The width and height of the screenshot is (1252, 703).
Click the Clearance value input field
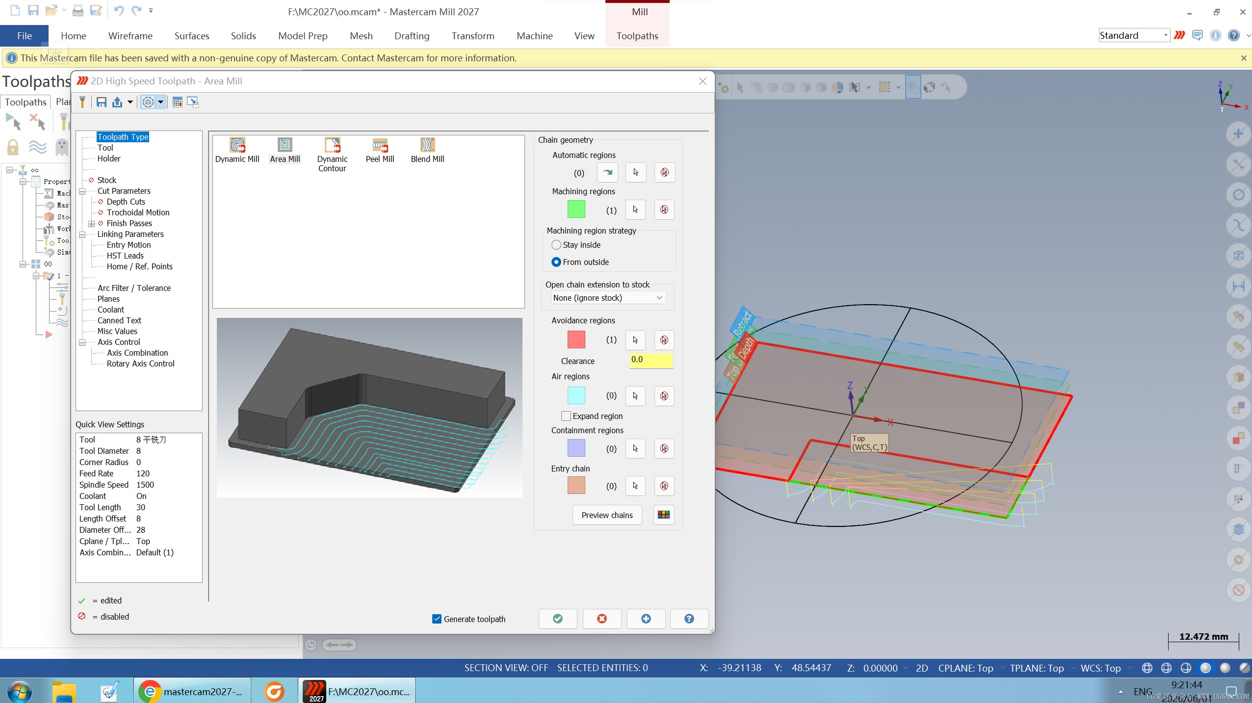click(x=651, y=361)
